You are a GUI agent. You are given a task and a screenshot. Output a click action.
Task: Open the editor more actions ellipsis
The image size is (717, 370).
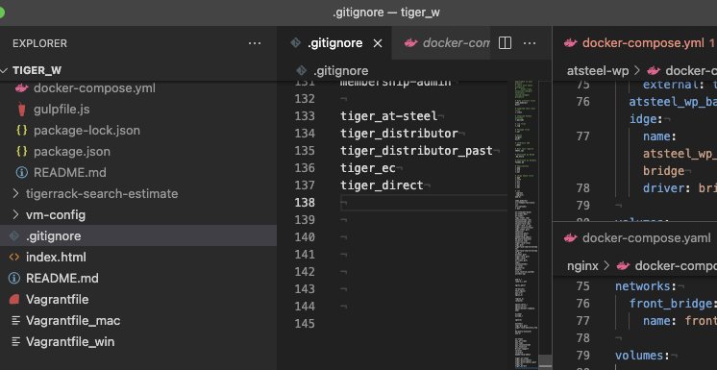coord(529,43)
